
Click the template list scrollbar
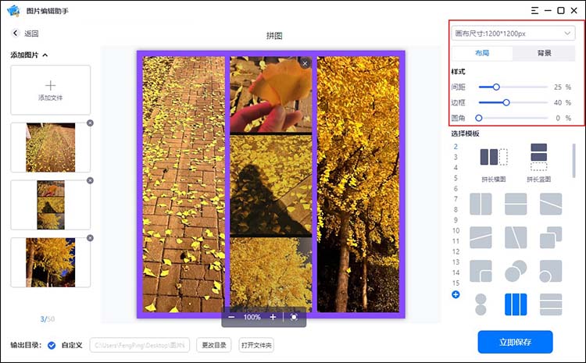point(574,161)
